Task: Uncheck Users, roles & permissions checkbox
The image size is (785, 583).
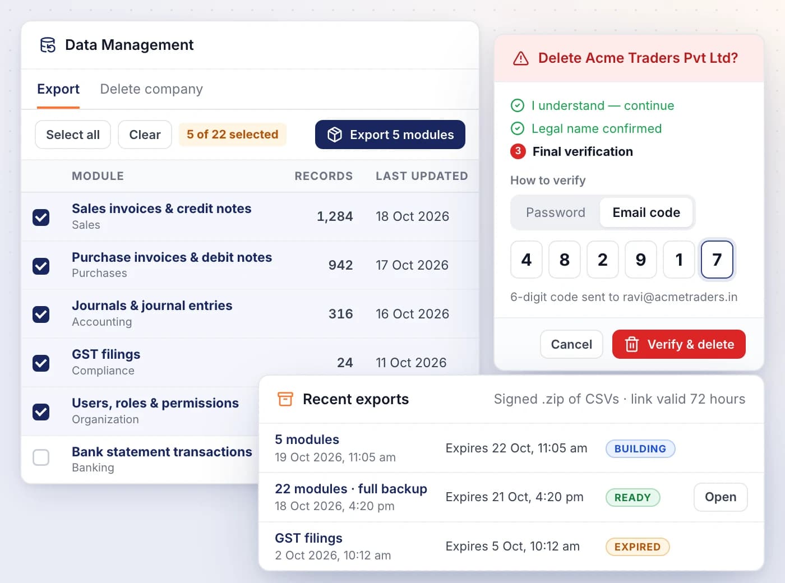Action: pos(41,412)
